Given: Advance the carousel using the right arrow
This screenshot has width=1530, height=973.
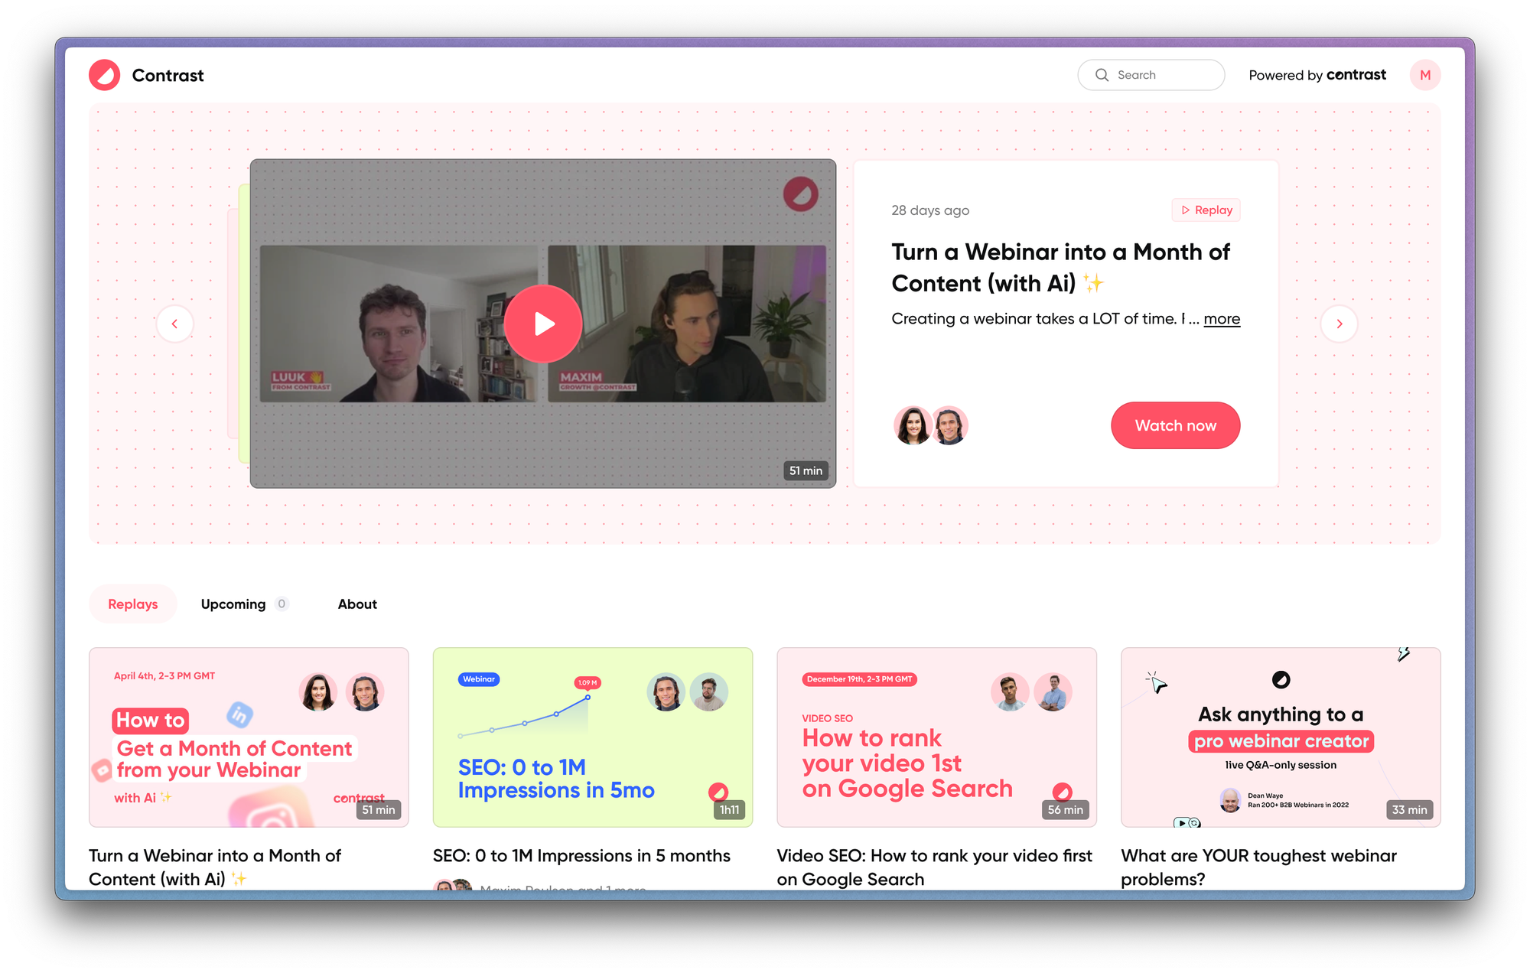Looking at the screenshot, I should [x=1339, y=324].
